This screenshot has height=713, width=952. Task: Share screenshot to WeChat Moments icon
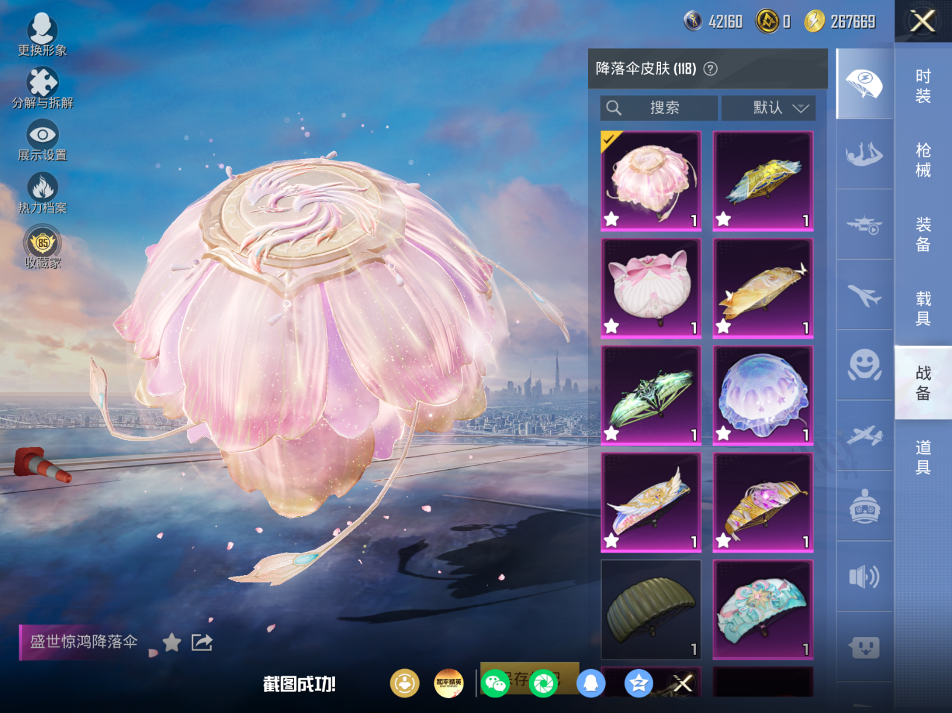click(x=543, y=684)
